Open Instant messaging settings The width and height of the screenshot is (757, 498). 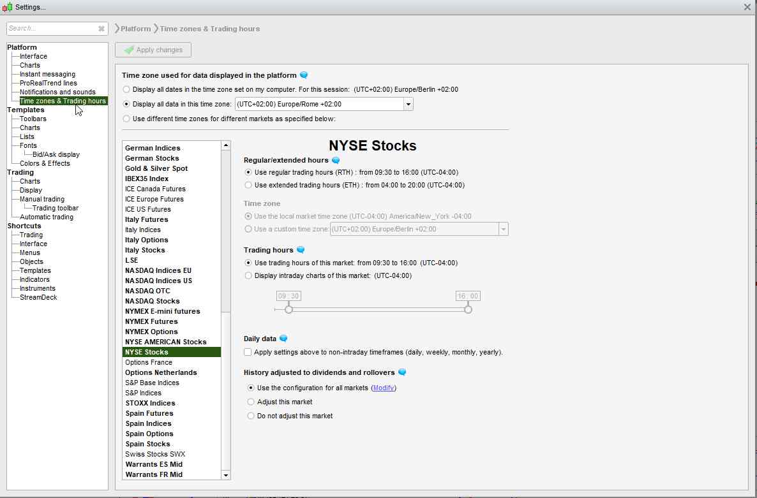(x=47, y=74)
